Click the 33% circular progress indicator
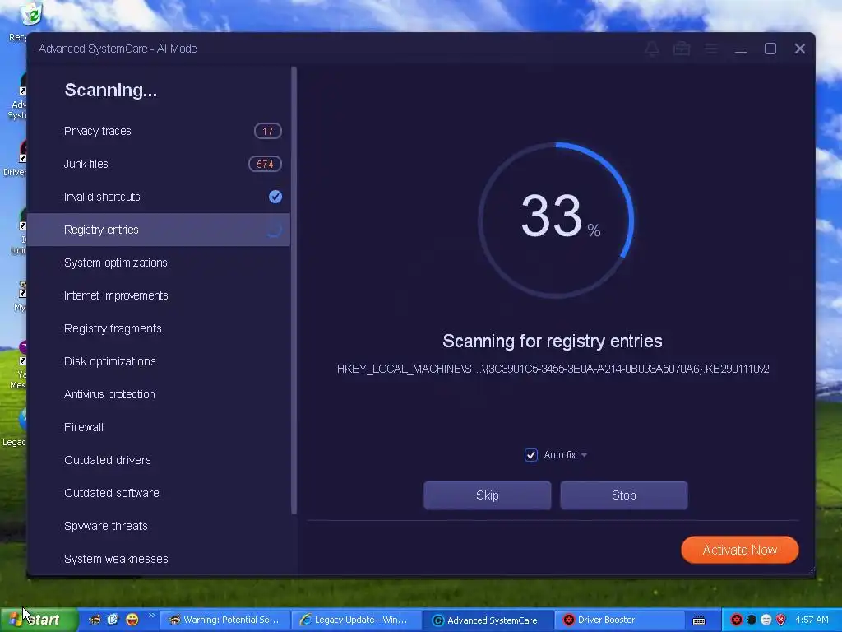The width and height of the screenshot is (842, 632). point(556,219)
